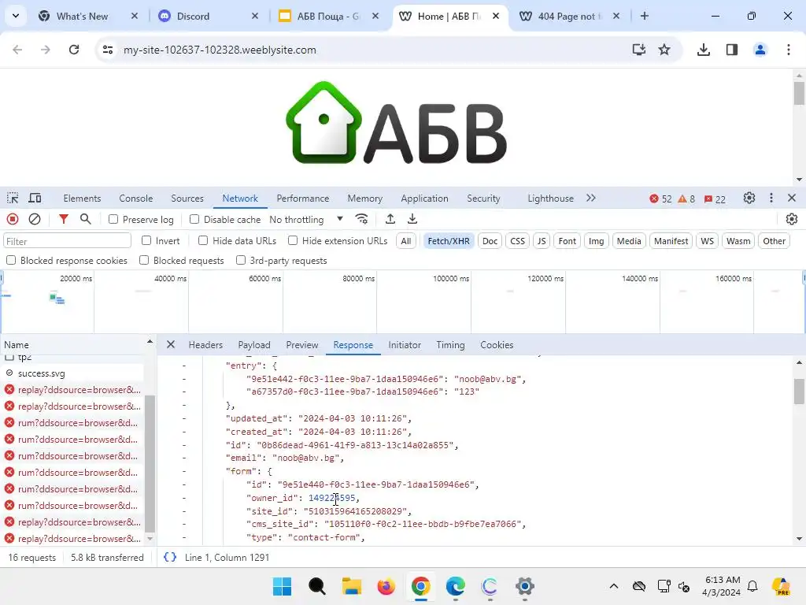
Task: Select the Payload tab
Action: tap(254, 345)
